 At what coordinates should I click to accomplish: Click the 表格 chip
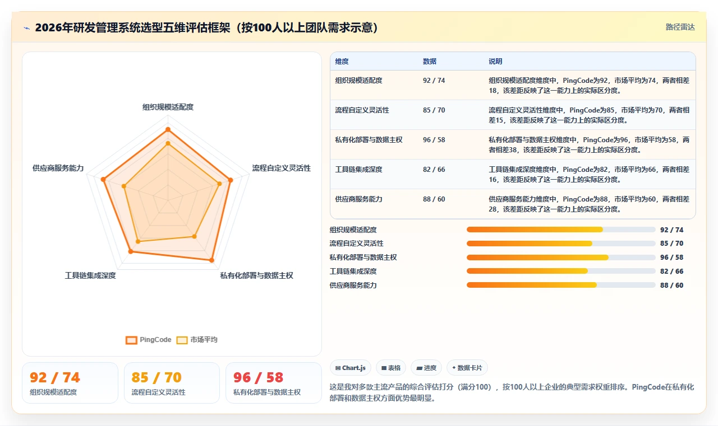point(391,368)
